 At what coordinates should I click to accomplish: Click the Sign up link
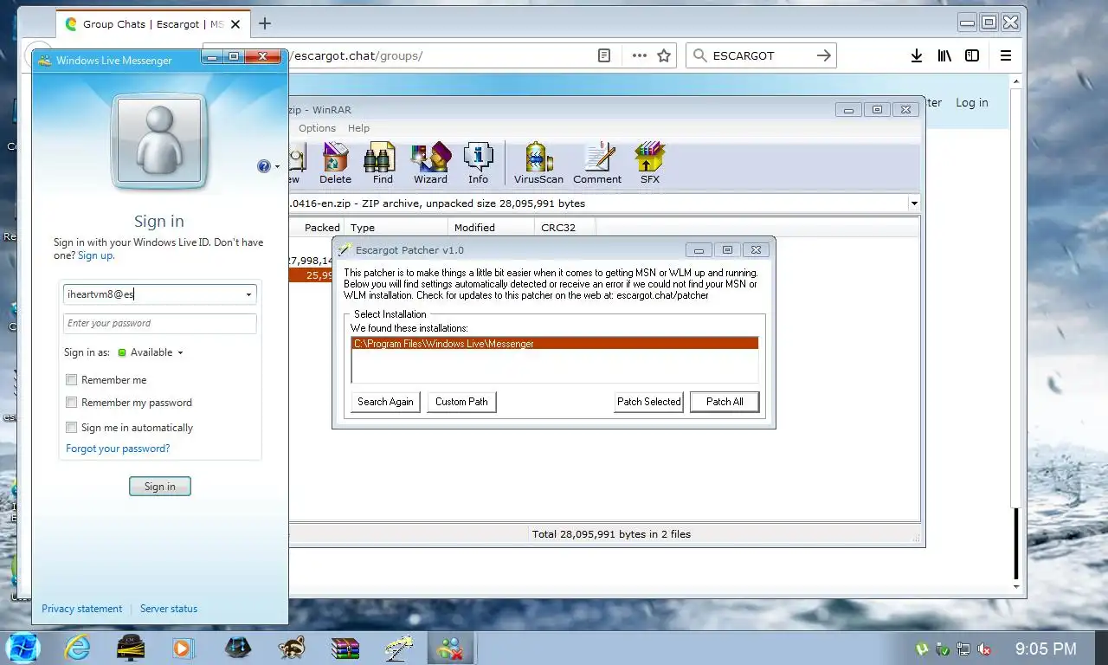pos(94,255)
